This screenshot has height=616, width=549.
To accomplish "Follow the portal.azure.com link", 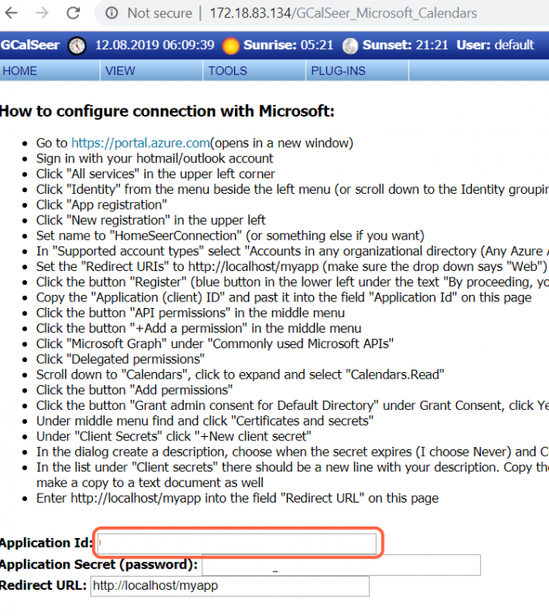I will [x=141, y=143].
